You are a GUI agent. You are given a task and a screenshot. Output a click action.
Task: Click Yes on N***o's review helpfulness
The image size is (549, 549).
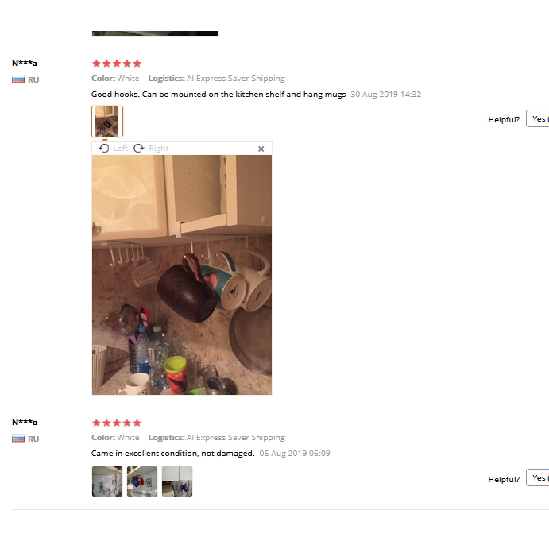coord(538,478)
